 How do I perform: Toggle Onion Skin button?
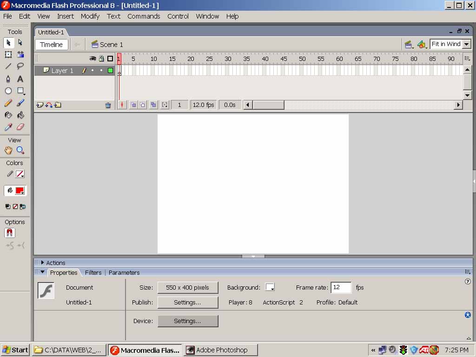(133, 105)
